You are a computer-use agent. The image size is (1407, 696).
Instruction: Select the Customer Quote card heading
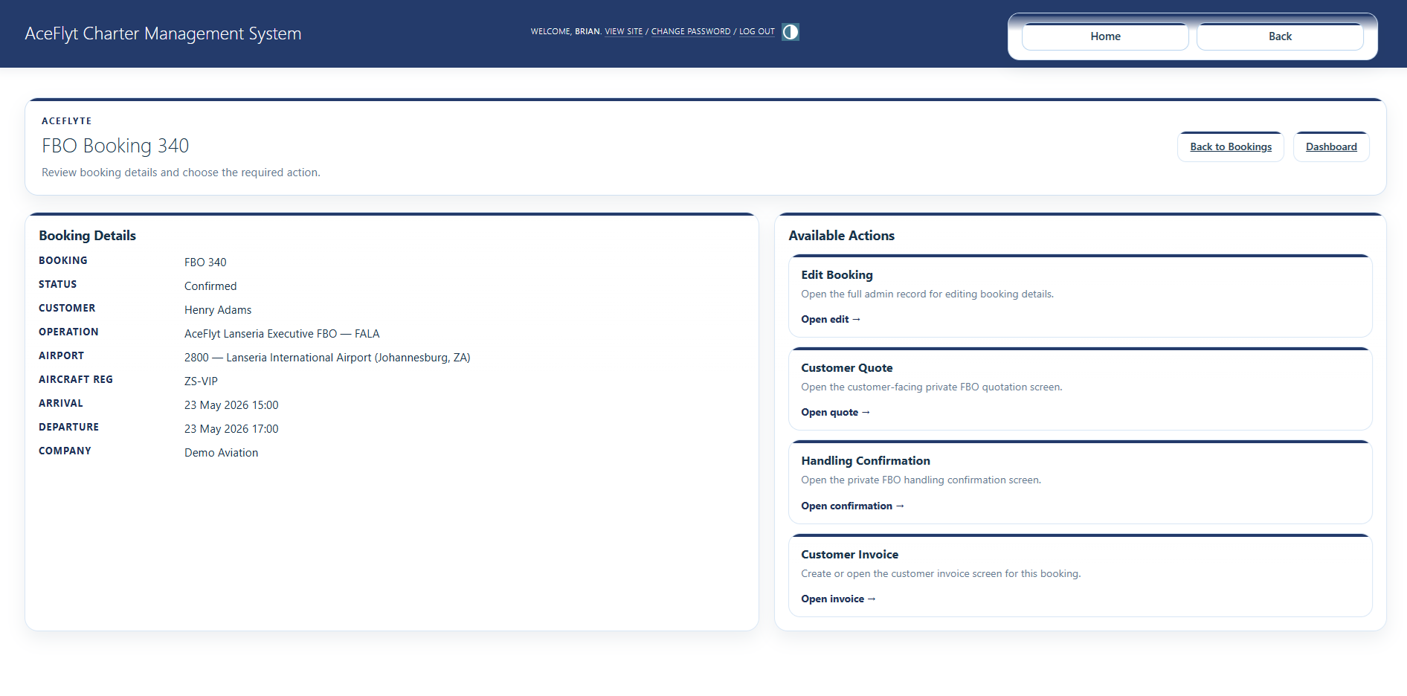click(x=846, y=368)
